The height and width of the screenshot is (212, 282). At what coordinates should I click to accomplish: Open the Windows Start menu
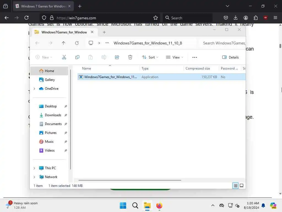pyautogui.click(x=123, y=205)
